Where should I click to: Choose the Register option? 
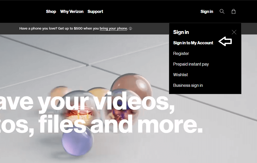click(181, 54)
